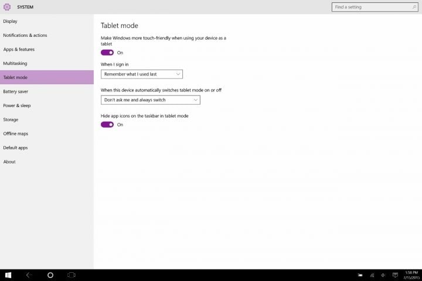Click the search magnifier icon in Find a setting
The image size is (422, 281).
pos(414,7)
